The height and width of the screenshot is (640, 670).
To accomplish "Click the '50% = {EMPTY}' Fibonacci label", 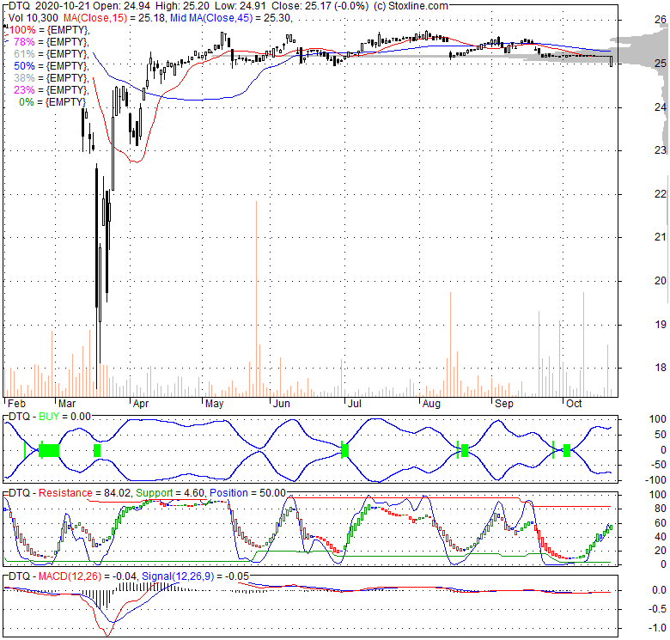I will click(52, 66).
